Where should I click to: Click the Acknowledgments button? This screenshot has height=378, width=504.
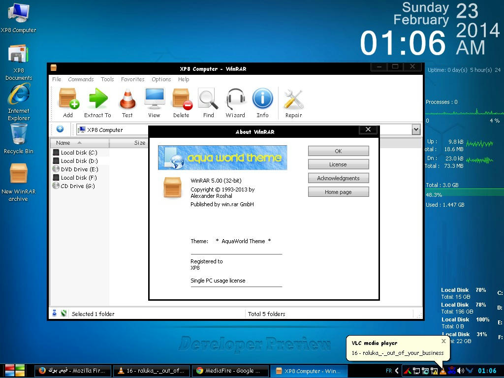339,178
